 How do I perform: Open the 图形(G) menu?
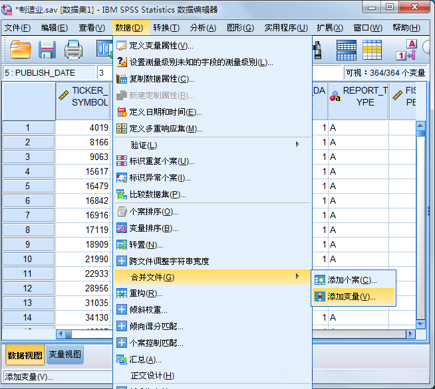240,28
